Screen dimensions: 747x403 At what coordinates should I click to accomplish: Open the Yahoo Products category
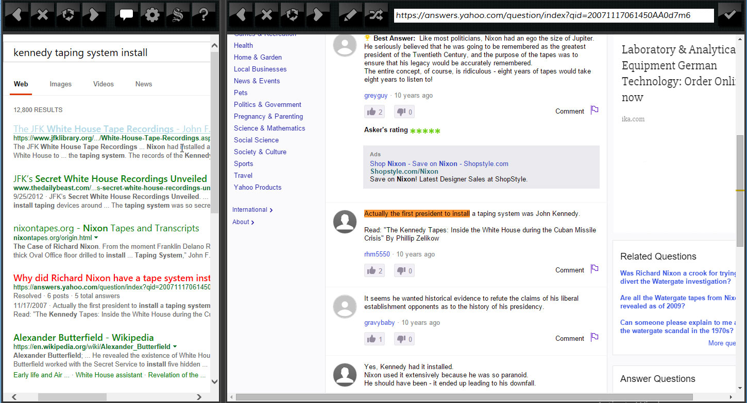point(258,187)
